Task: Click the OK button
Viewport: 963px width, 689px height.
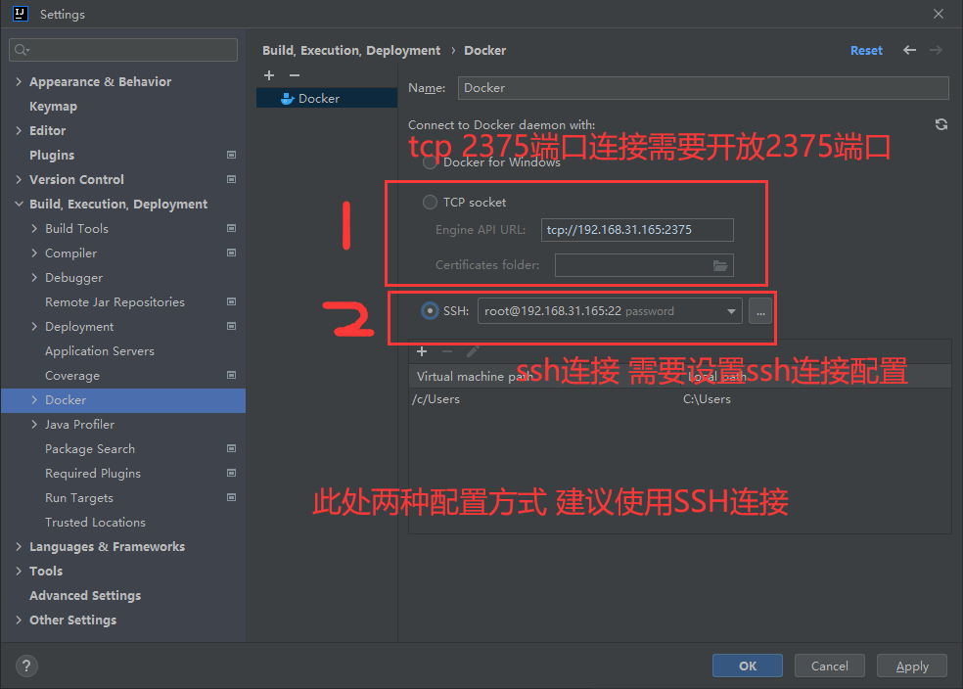Action: (x=748, y=666)
